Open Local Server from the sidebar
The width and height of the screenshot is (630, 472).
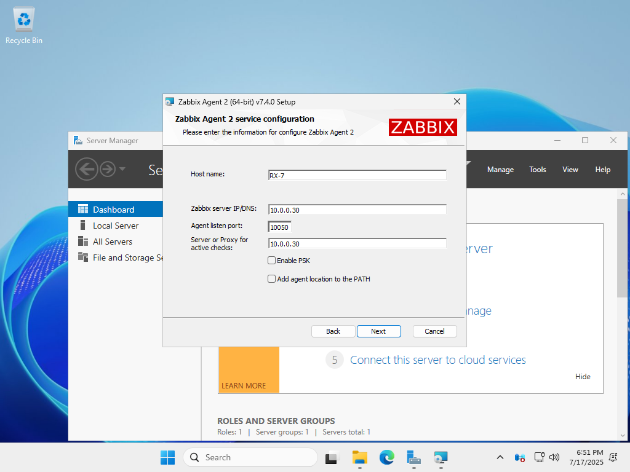(x=114, y=225)
